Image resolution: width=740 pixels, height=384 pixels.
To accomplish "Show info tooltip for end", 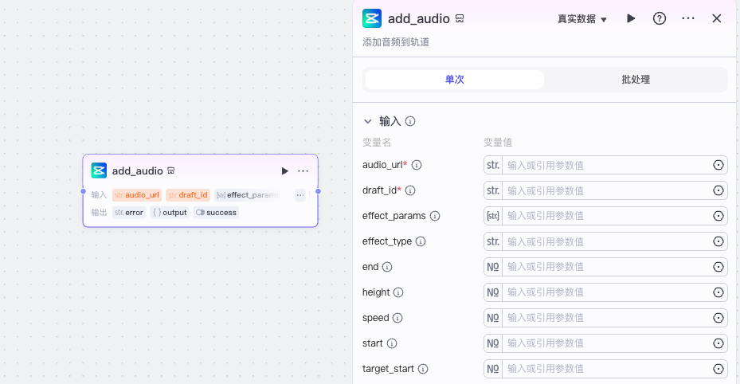I will pos(387,267).
